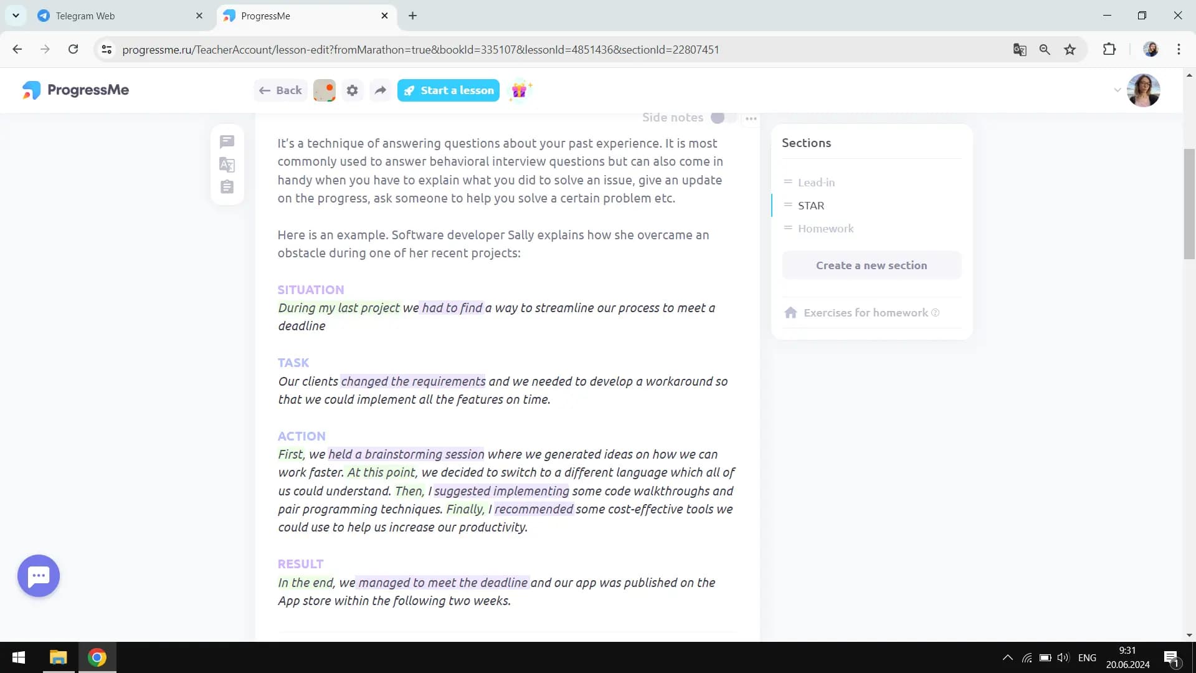
Task: Open File Explorer from the taskbar
Action: 59,657
